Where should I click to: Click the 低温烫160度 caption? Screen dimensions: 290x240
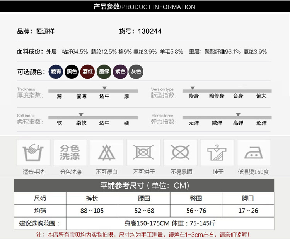tap(253, 172)
